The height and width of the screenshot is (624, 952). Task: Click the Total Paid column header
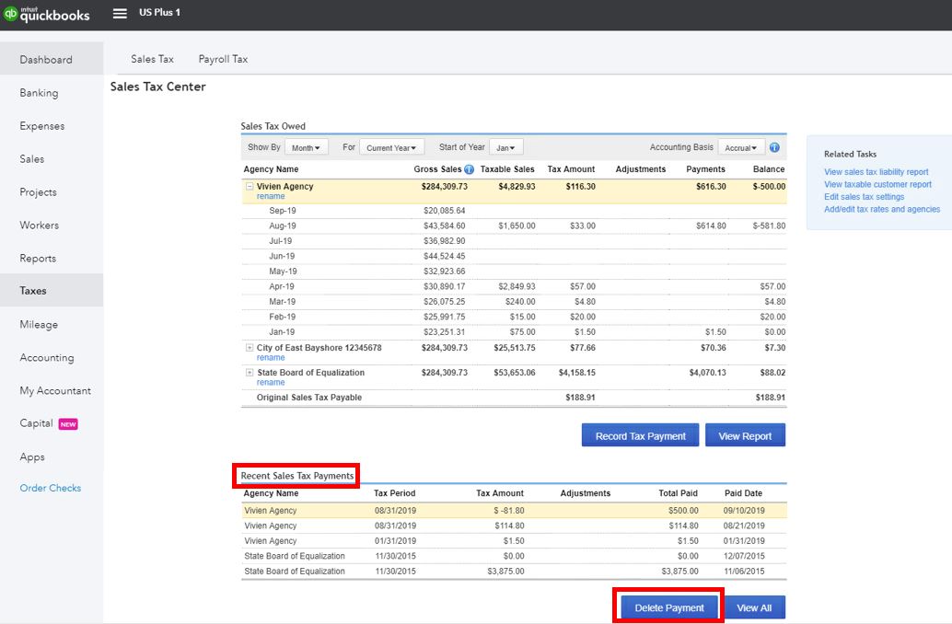click(x=679, y=493)
